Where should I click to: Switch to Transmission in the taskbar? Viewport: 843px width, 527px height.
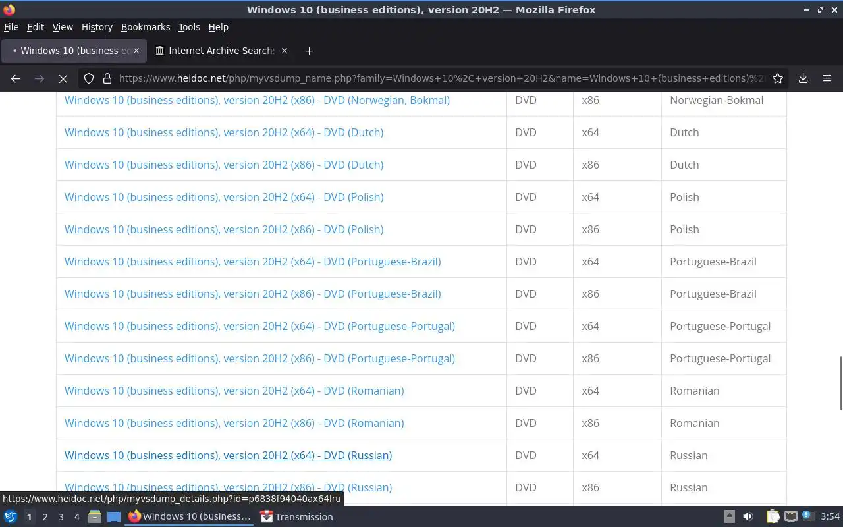[x=296, y=517]
